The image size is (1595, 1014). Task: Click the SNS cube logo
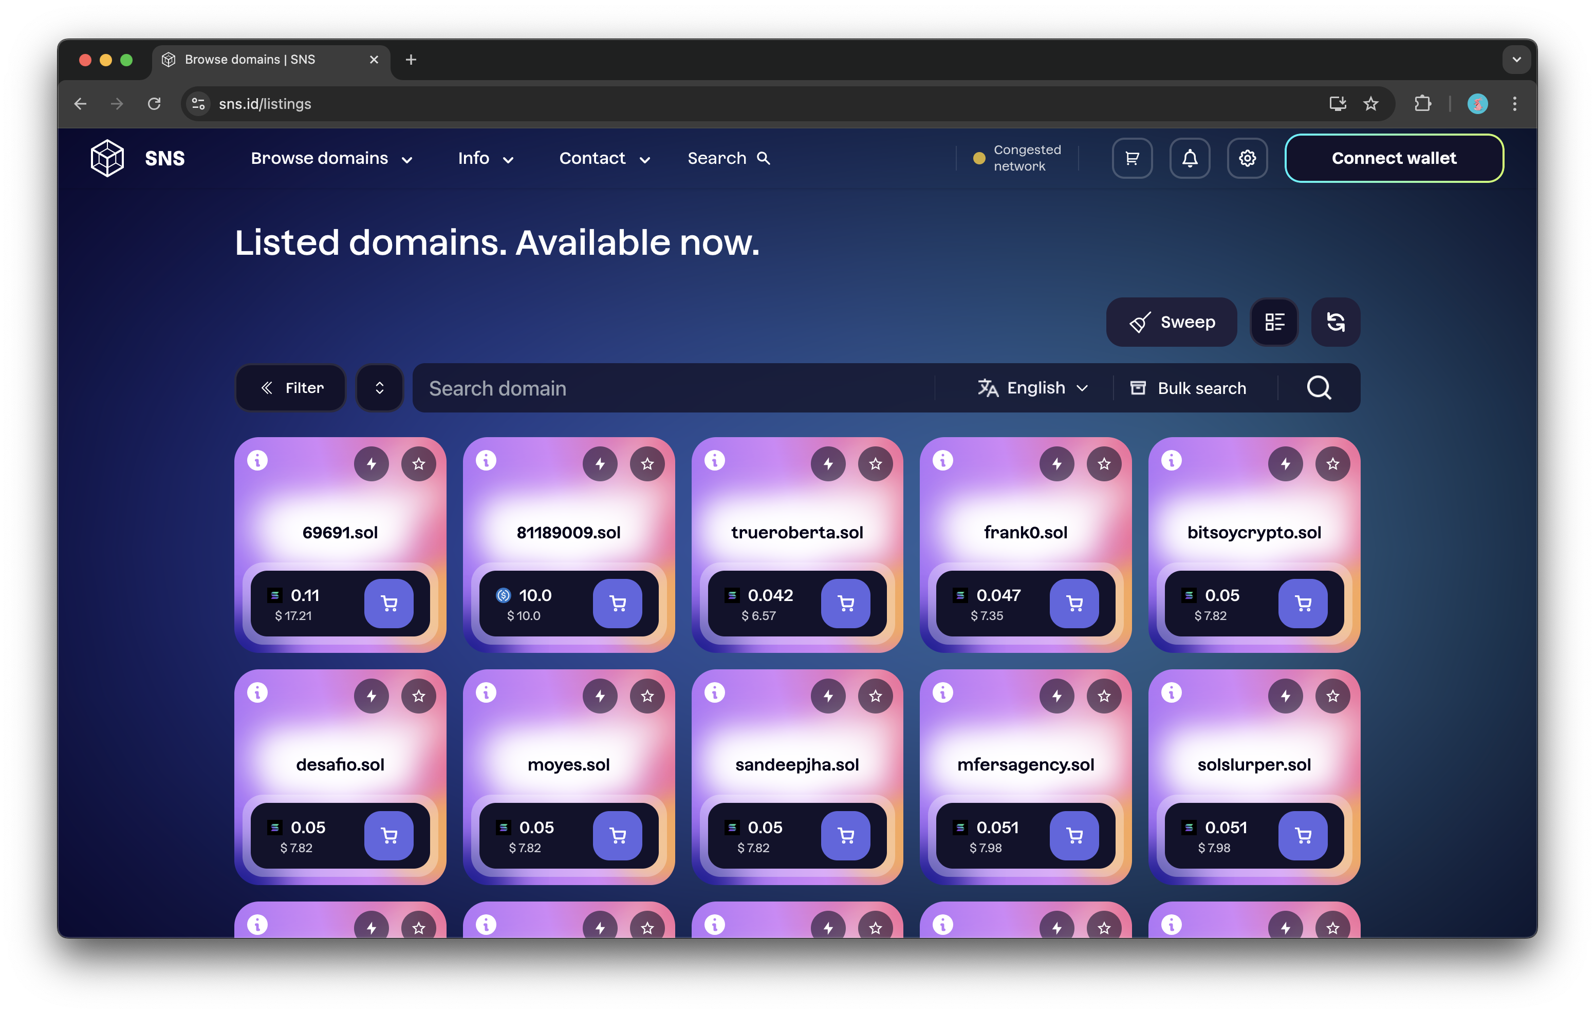pyautogui.click(x=107, y=158)
